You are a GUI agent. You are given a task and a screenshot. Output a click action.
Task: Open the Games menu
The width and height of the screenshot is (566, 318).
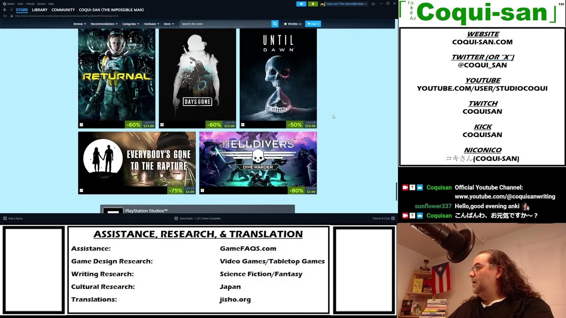click(x=41, y=4)
